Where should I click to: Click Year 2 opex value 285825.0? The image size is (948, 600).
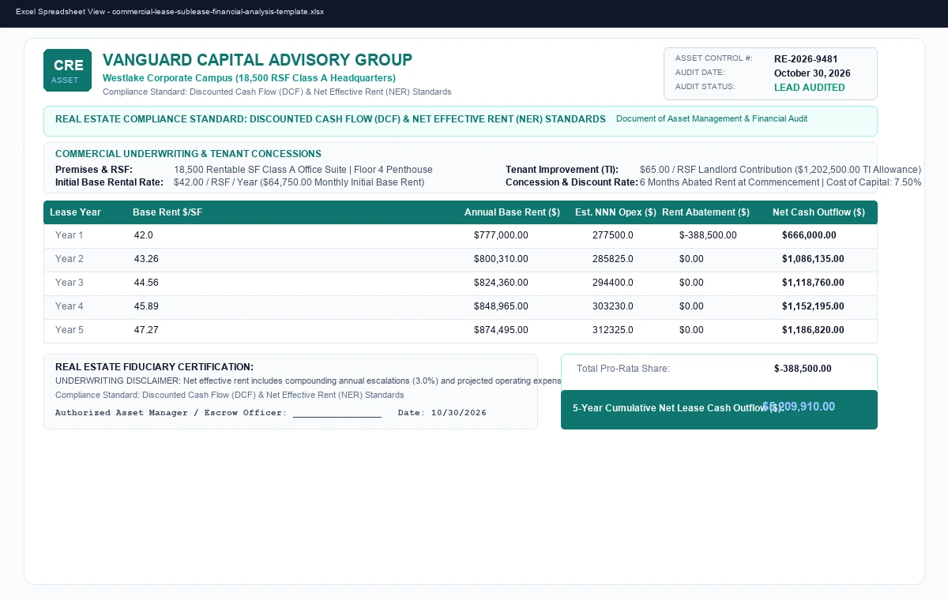pos(613,259)
